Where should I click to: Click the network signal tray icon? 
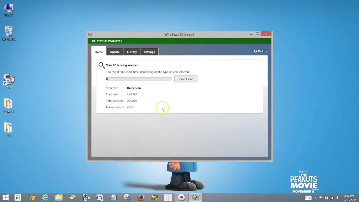tap(332, 198)
